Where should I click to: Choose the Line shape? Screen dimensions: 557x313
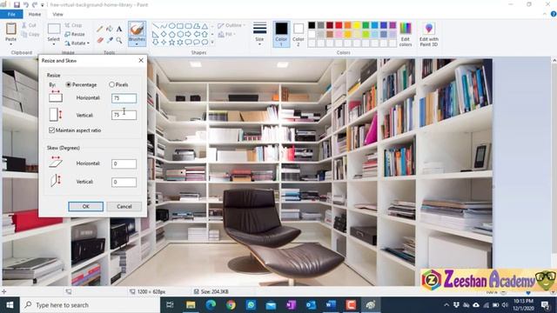coord(155,26)
